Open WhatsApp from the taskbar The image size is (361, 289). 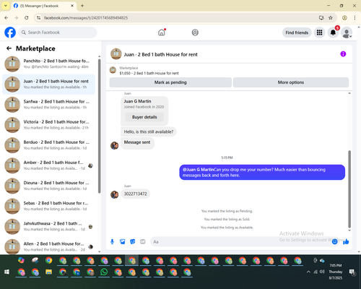[x=104, y=272]
